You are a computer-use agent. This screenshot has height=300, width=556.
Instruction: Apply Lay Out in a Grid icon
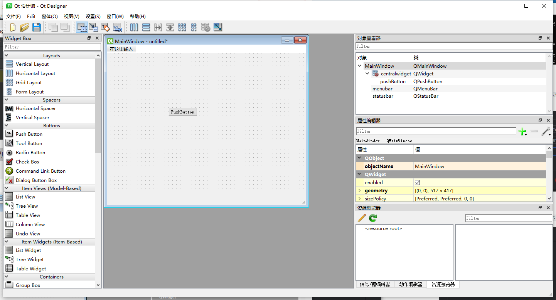[182, 27]
